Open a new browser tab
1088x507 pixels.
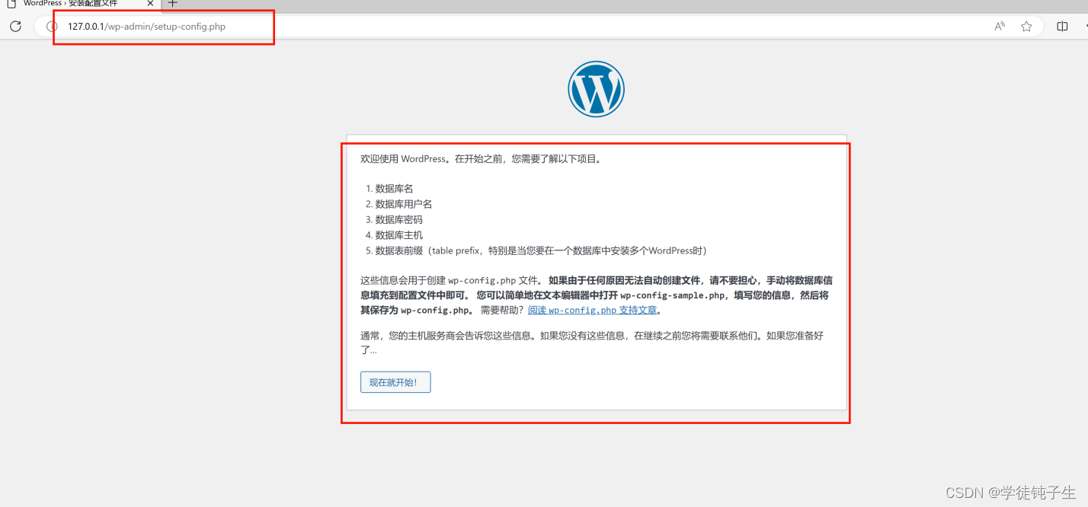[x=172, y=4]
